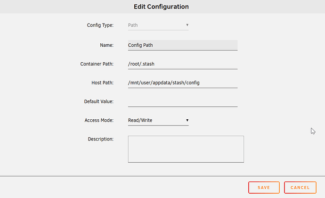Image resolution: width=325 pixels, height=198 pixels.
Task: Click inside the Description text area
Action: 186,149
